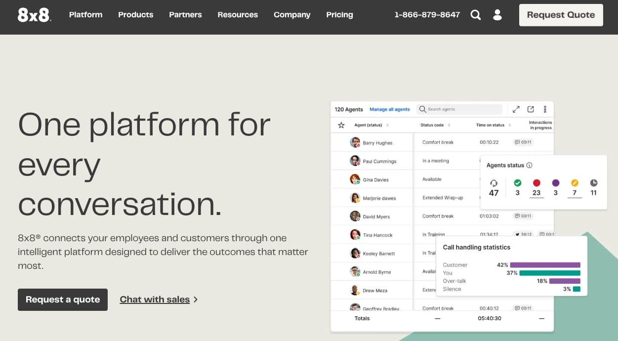Viewport: 618px width, 341px height.
Task: Click the Geoffrey Bradley agent name
Action: pos(381,309)
